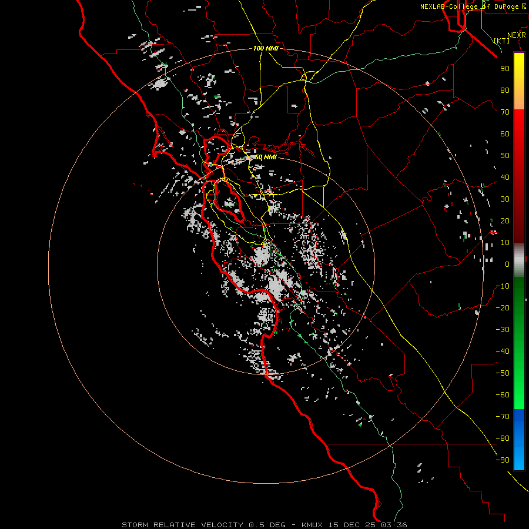Click the 0 value on velocity scale
The width and height of the screenshot is (529, 529).
pyautogui.click(x=507, y=264)
